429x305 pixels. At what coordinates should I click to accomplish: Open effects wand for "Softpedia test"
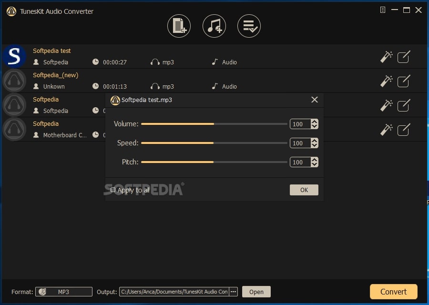click(385, 57)
